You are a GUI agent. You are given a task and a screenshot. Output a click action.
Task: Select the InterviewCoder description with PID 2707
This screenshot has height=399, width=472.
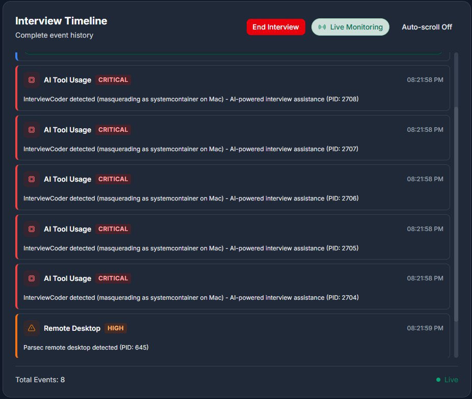click(x=191, y=149)
